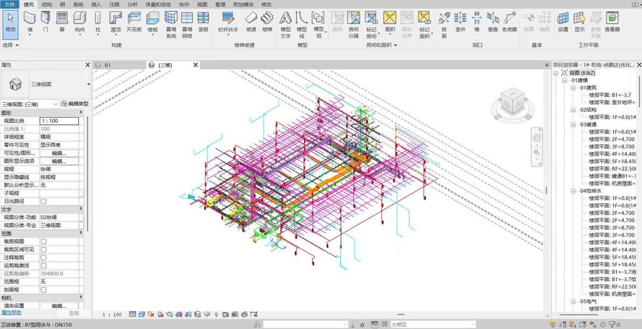Toggle the 剖面框 checkbox
Viewport: 642px width, 329px height.
[x=43, y=290]
